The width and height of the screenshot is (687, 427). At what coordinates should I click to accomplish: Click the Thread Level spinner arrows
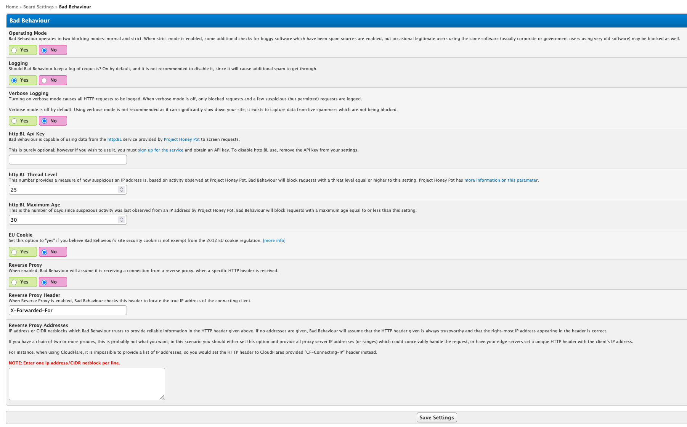(x=121, y=190)
